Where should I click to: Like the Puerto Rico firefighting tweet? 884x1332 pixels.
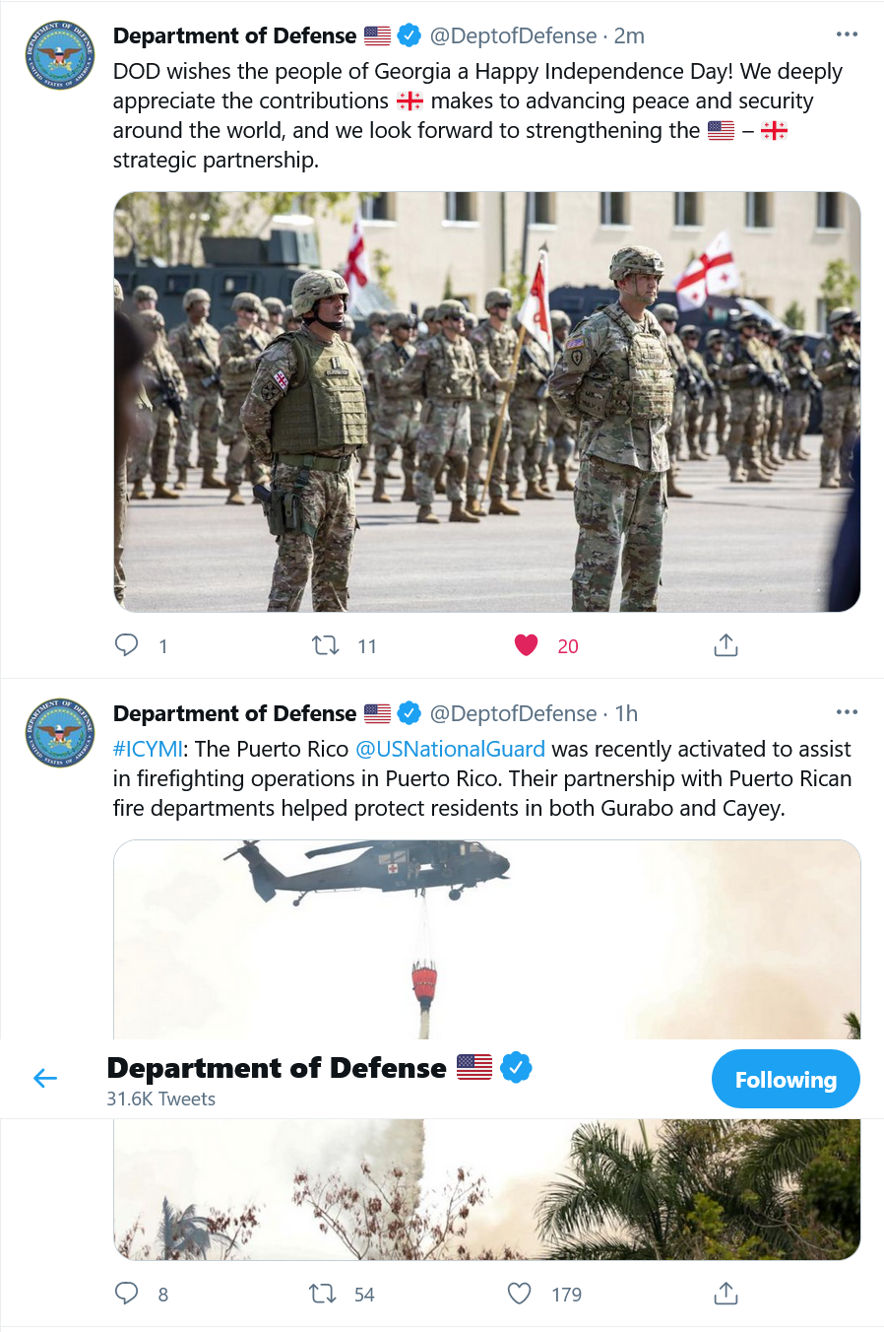(x=520, y=1294)
